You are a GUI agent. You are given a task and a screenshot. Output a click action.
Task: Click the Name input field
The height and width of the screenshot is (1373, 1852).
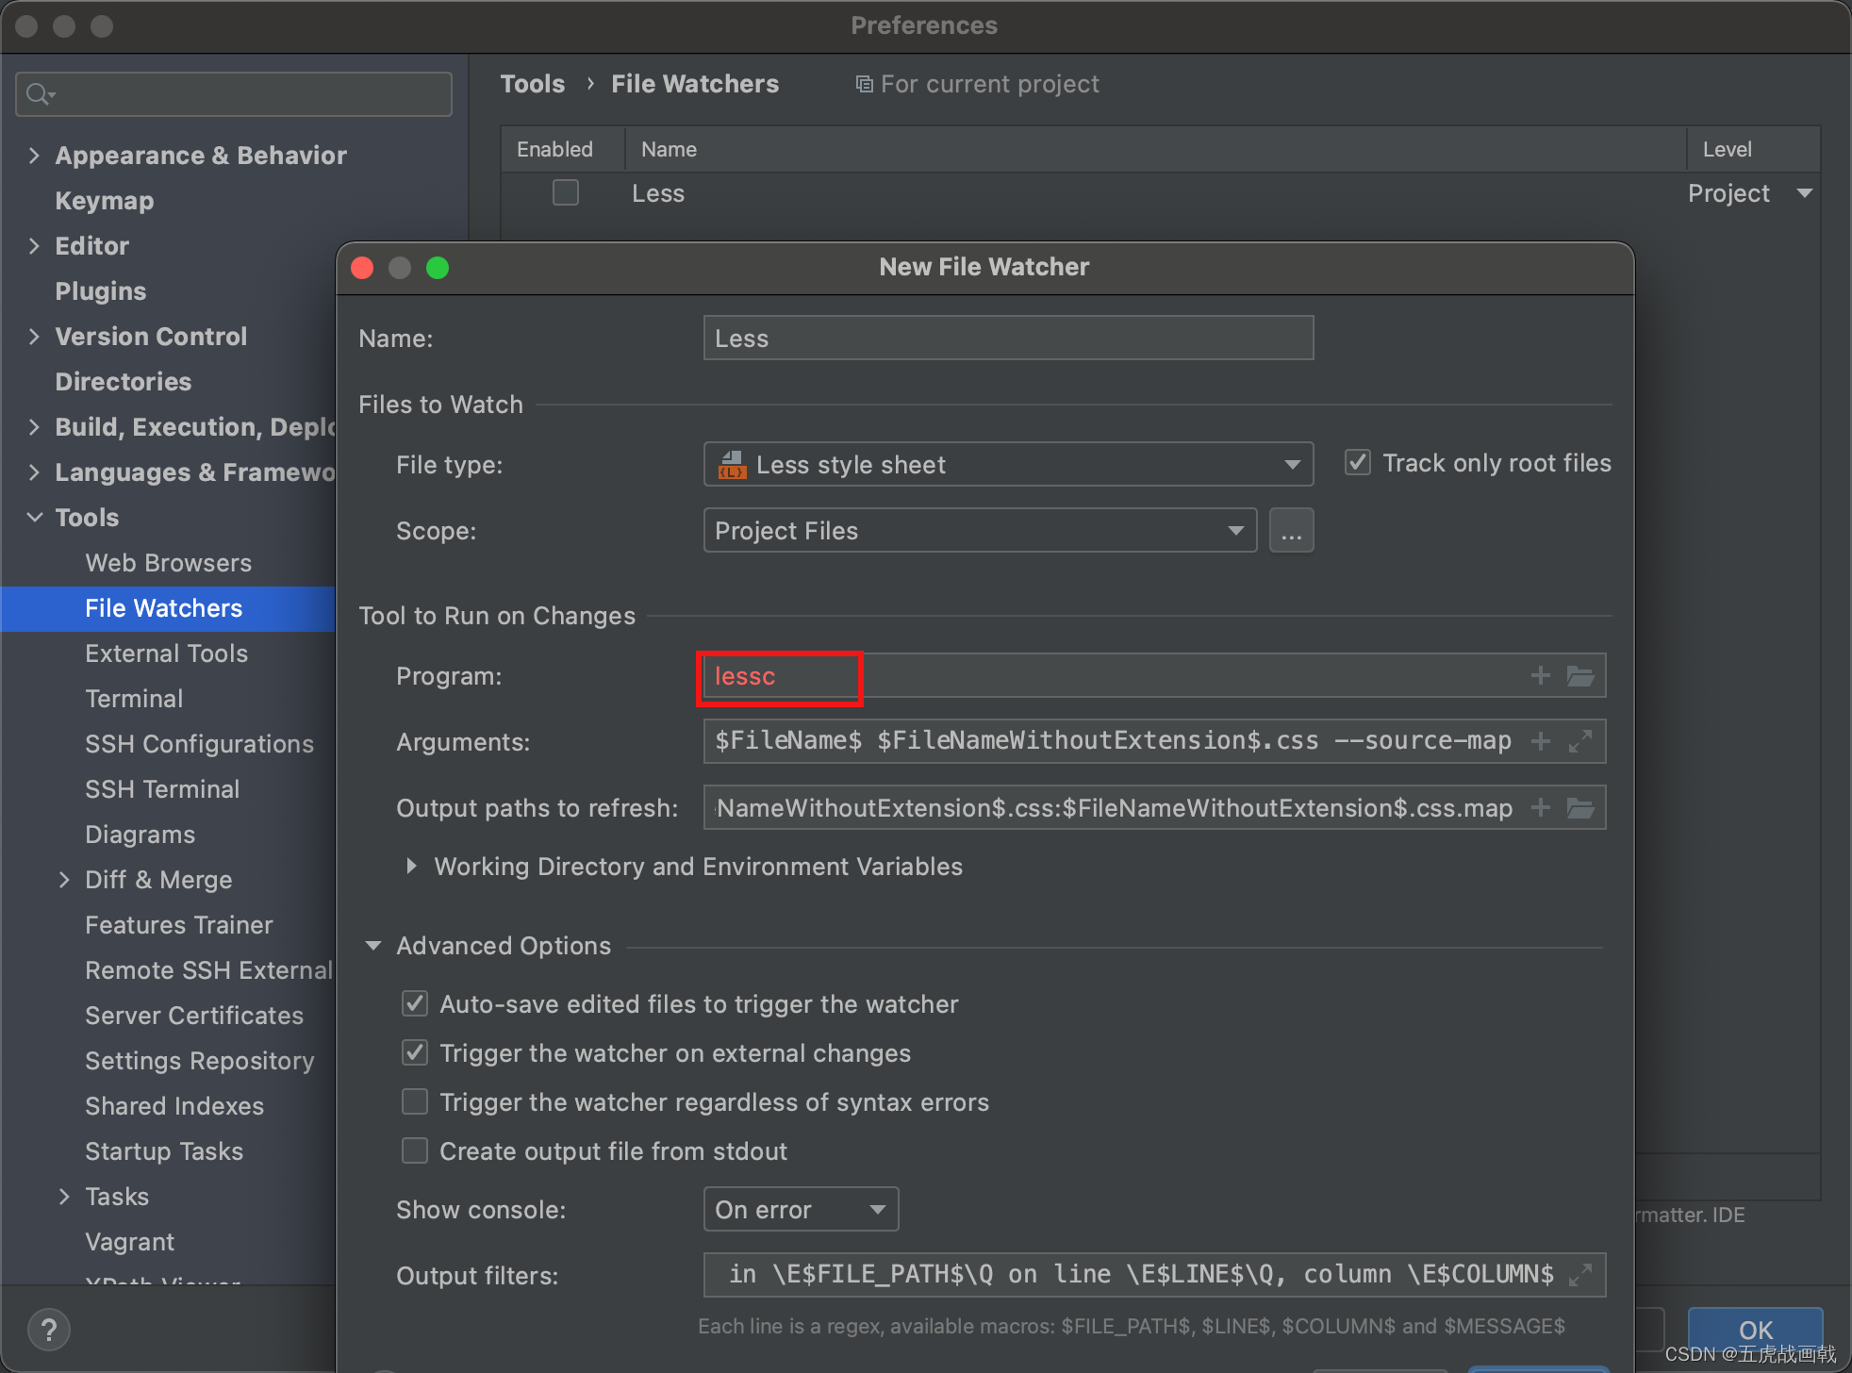(x=1008, y=339)
